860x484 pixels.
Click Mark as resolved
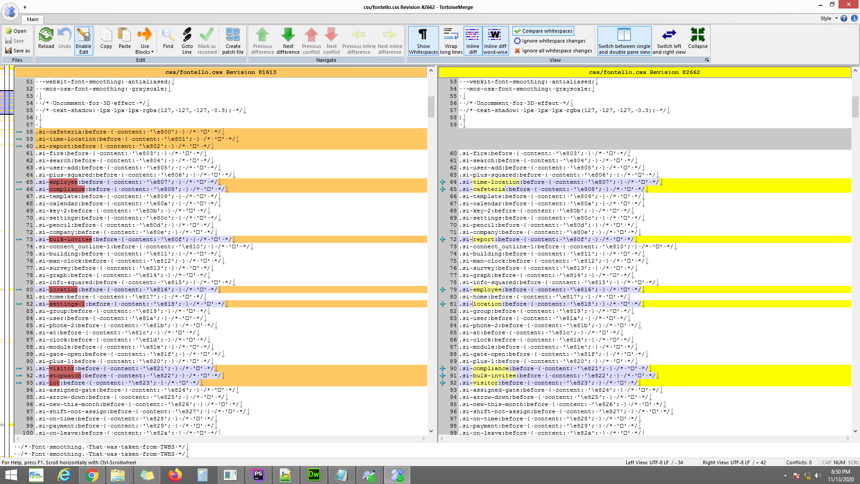point(207,40)
